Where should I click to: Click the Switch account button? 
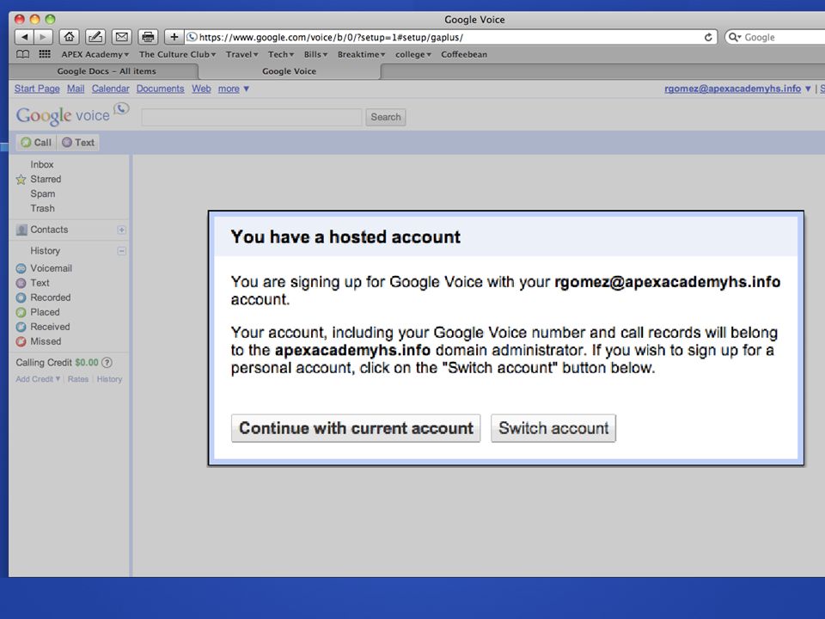pyautogui.click(x=553, y=428)
